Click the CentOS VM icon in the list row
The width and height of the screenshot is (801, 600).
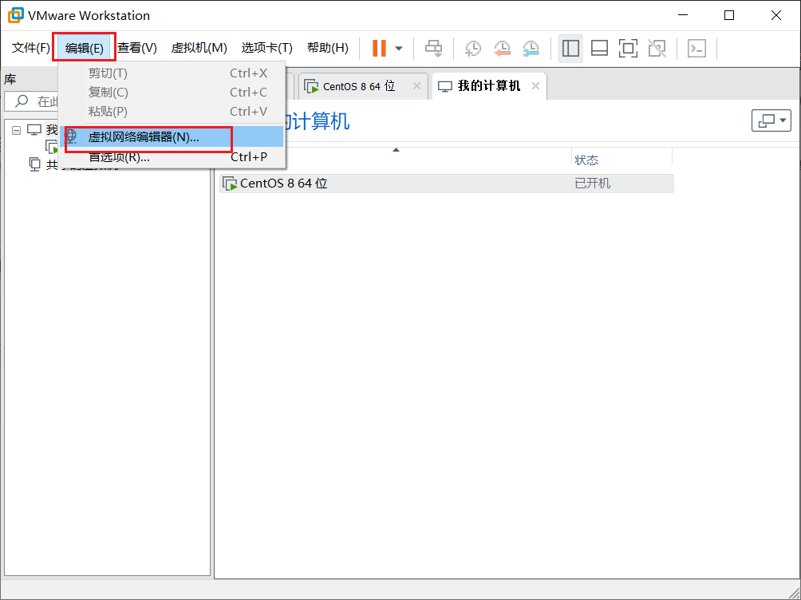pyautogui.click(x=230, y=184)
